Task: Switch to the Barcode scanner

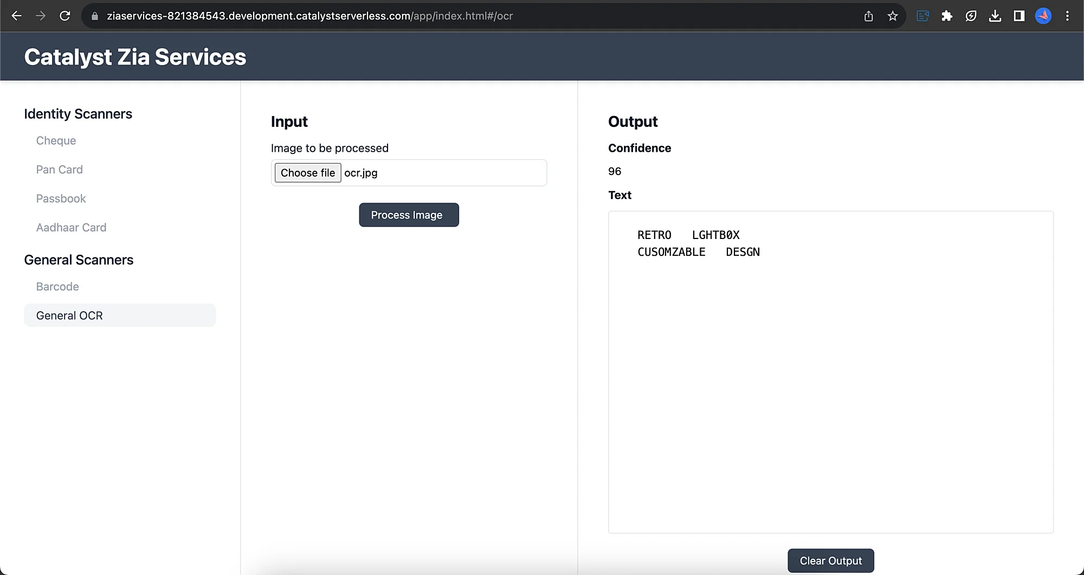Action: click(x=57, y=287)
